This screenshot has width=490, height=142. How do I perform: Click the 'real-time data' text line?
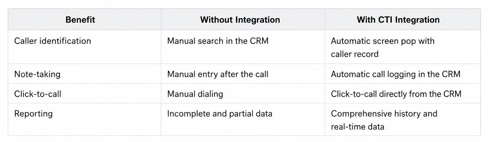(358, 127)
